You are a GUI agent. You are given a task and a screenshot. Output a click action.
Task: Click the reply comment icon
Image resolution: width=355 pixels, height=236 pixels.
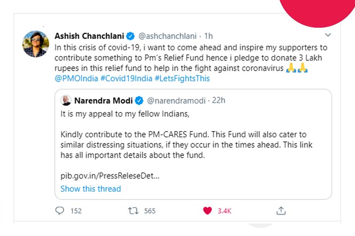60,211
